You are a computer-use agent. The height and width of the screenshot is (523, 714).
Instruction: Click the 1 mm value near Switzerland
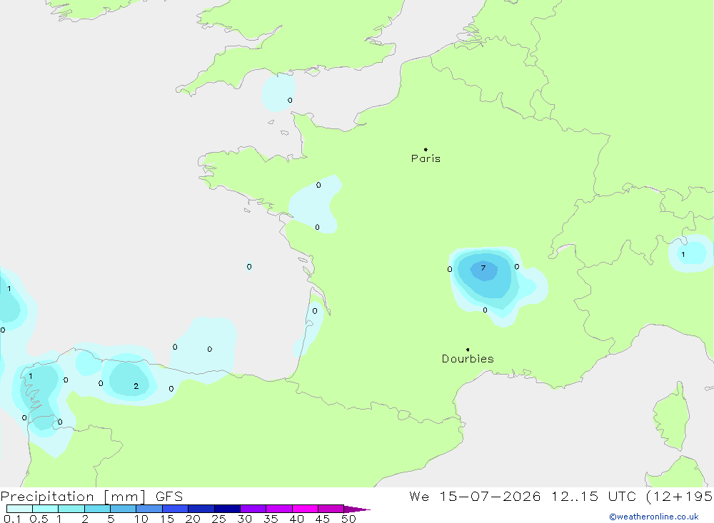pos(683,255)
